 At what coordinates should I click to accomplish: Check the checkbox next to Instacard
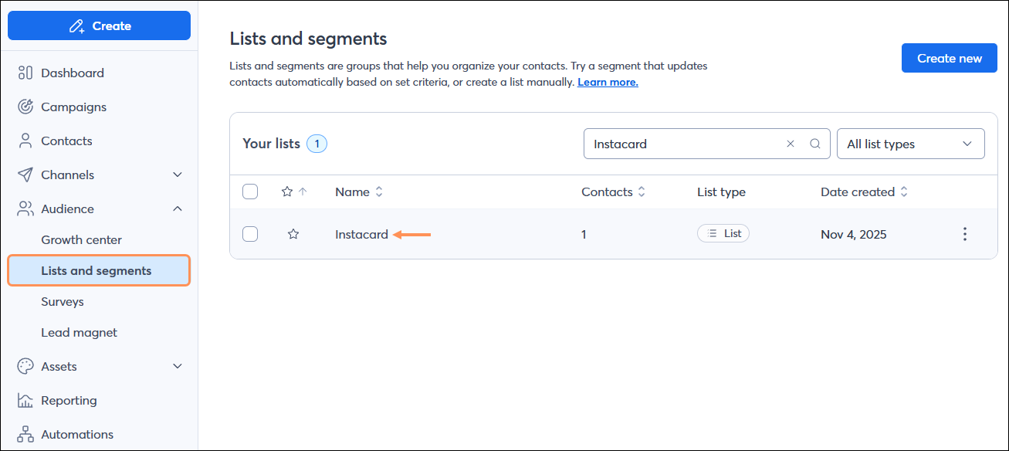(250, 233)
